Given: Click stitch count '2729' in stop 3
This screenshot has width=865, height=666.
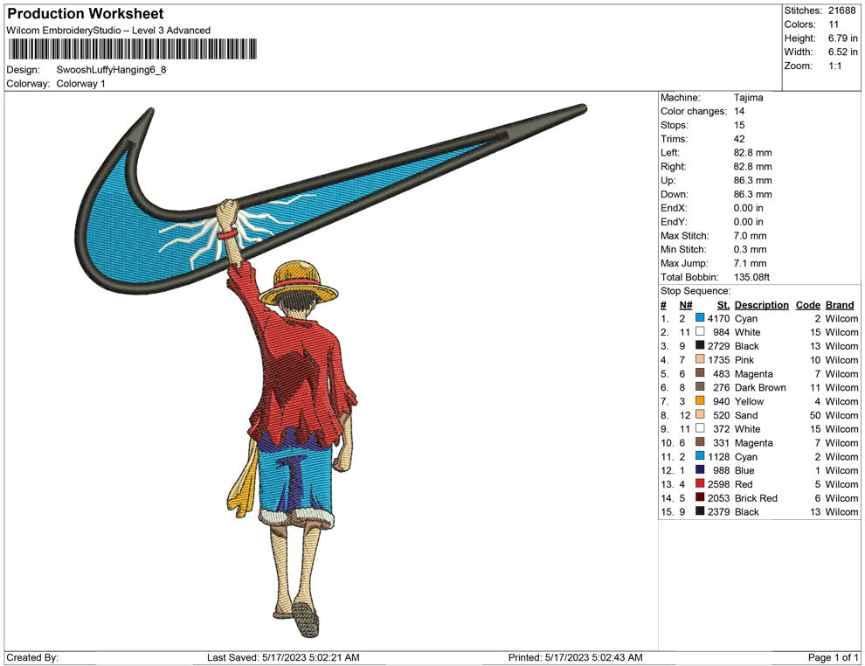Looking at the screenshot, I should click(x=719, y=346).
